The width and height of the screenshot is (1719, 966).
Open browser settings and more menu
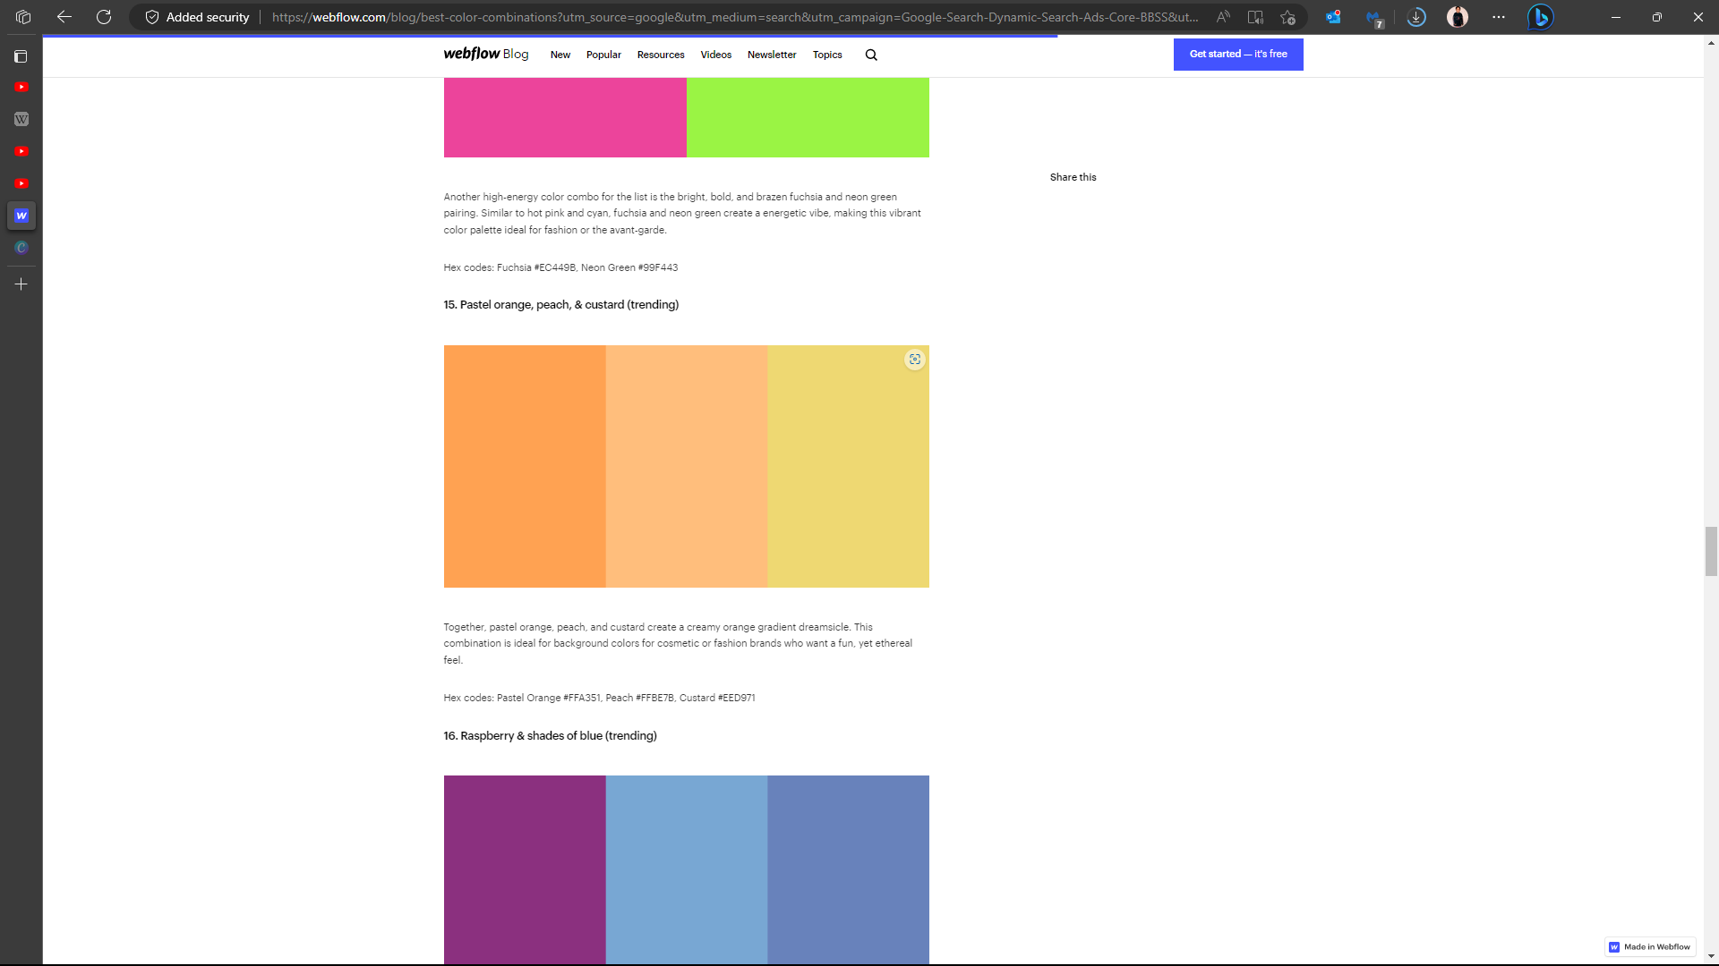pyautogui.click(x=1498, y=17)
